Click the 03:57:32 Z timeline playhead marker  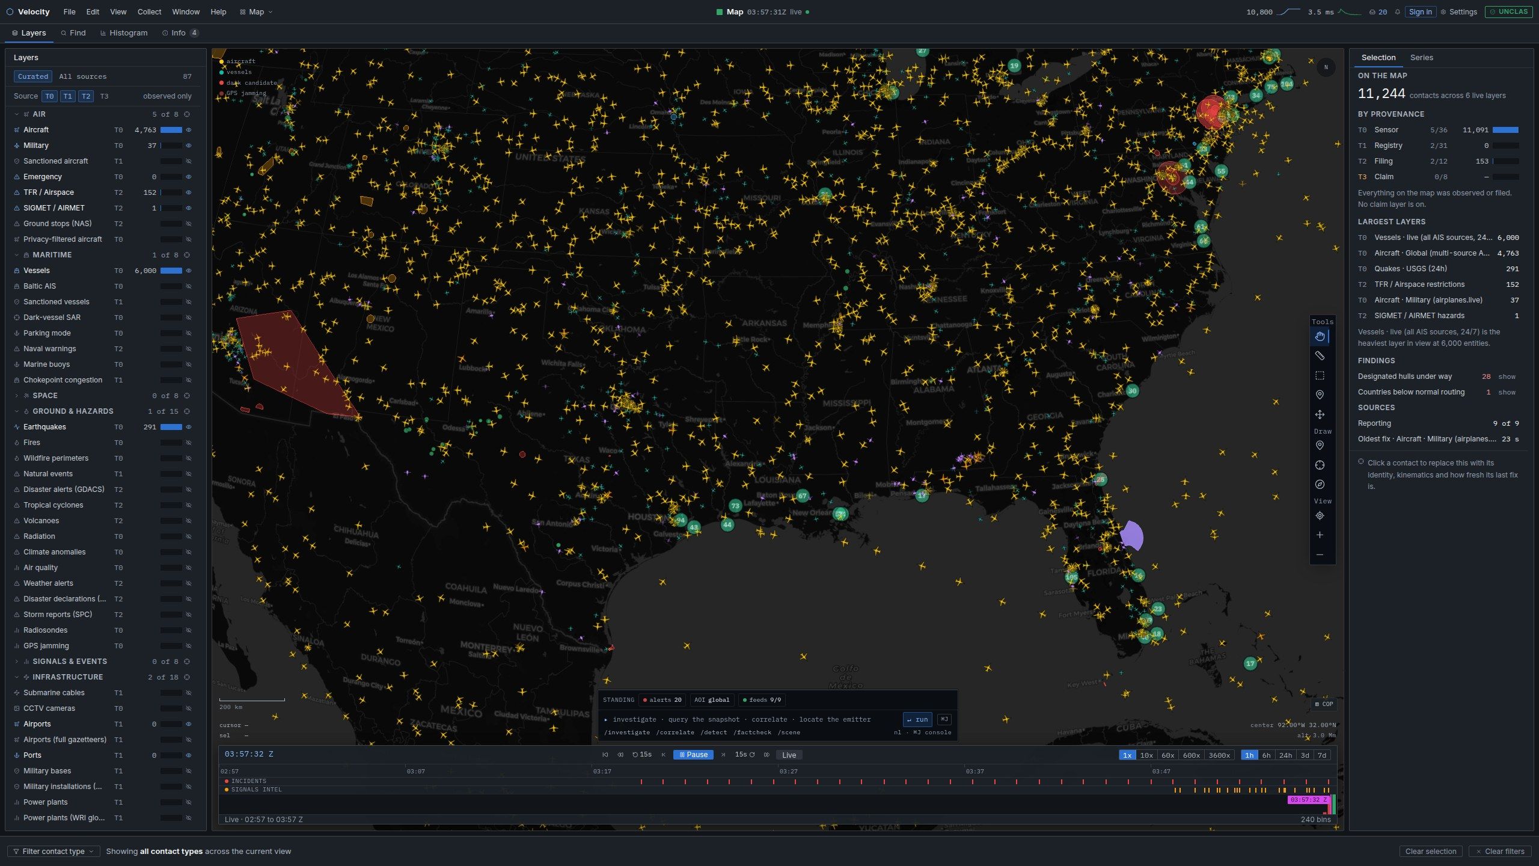(x=1308, y=800)
